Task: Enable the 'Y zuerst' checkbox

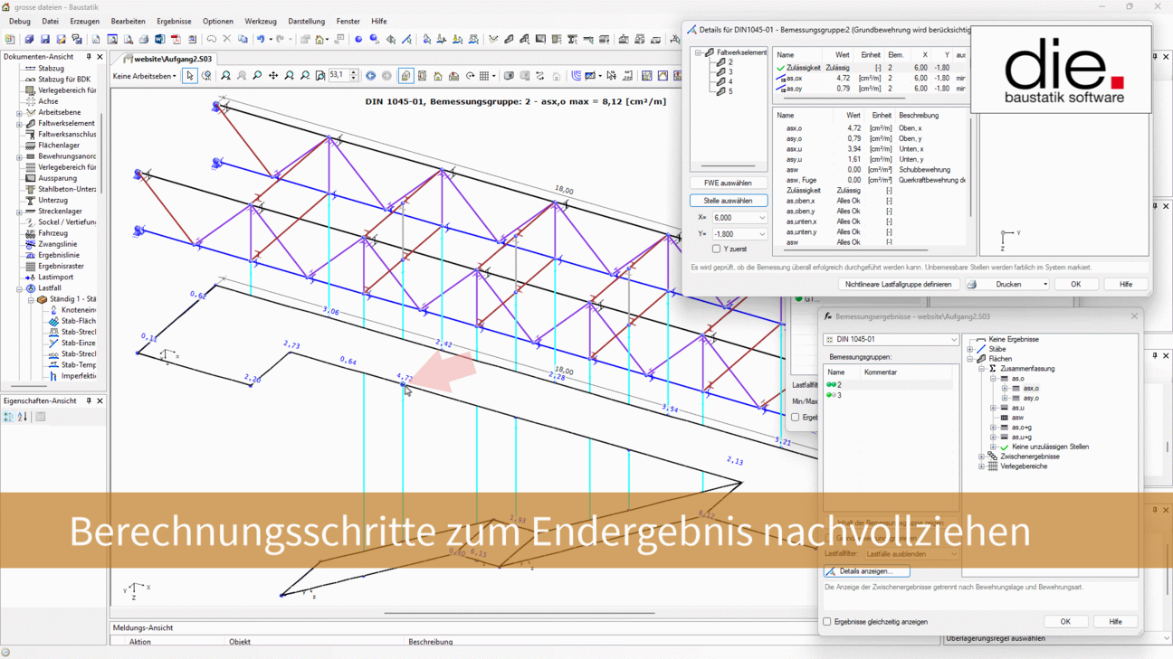Action: click(x=716, y=249)
